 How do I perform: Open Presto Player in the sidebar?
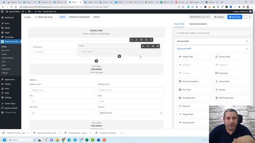click(10, 103)
